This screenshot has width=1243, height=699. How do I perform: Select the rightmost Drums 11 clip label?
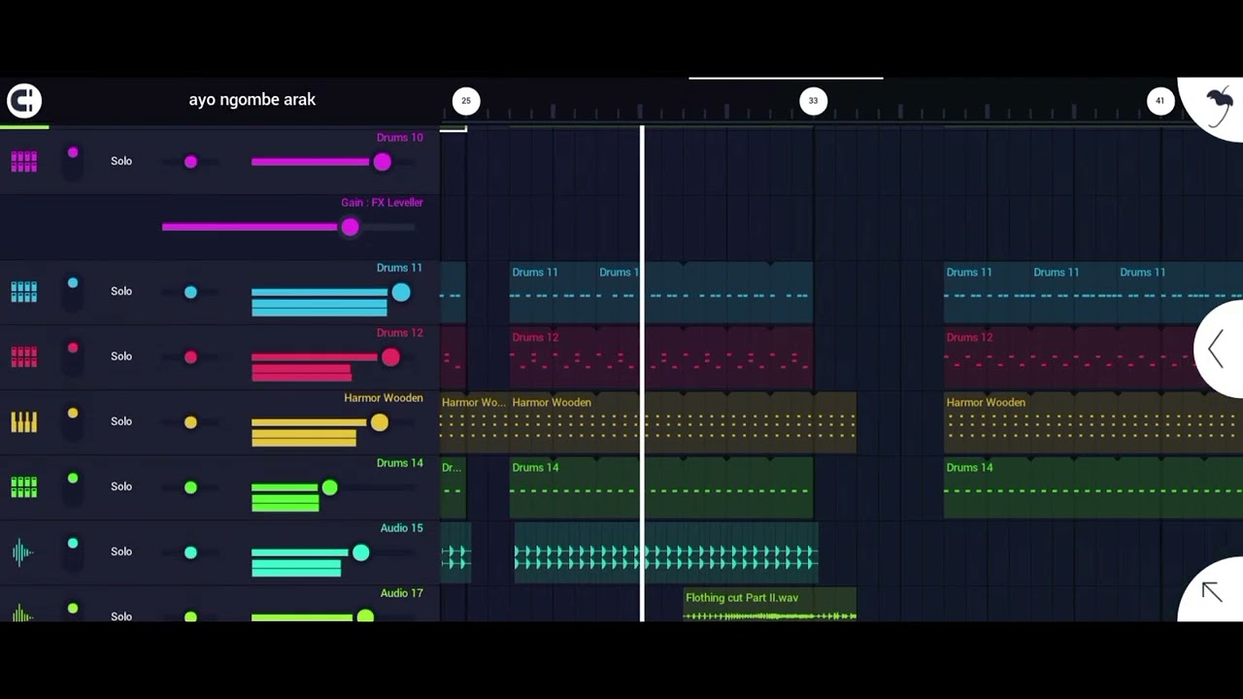(1143, 272)
